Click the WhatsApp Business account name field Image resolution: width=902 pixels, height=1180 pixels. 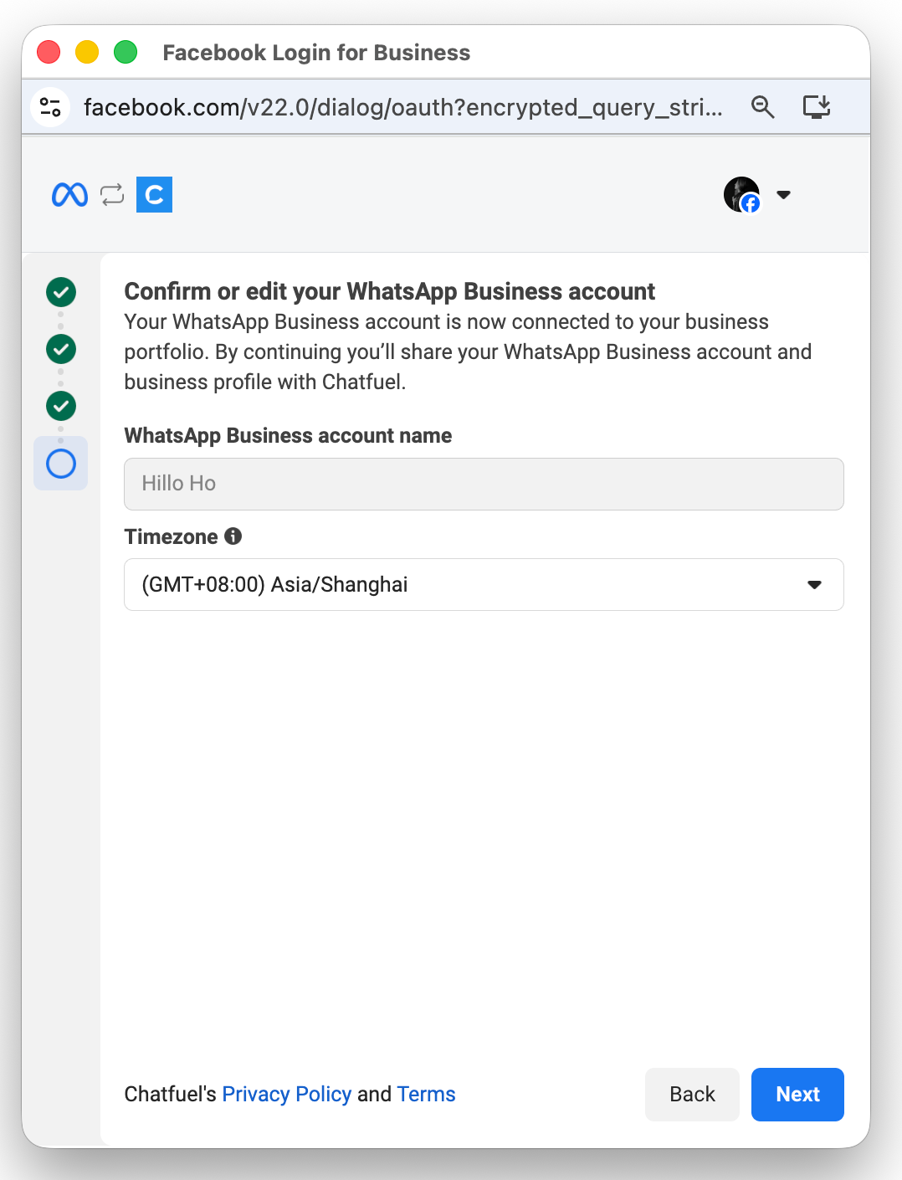tap(484, 484)
